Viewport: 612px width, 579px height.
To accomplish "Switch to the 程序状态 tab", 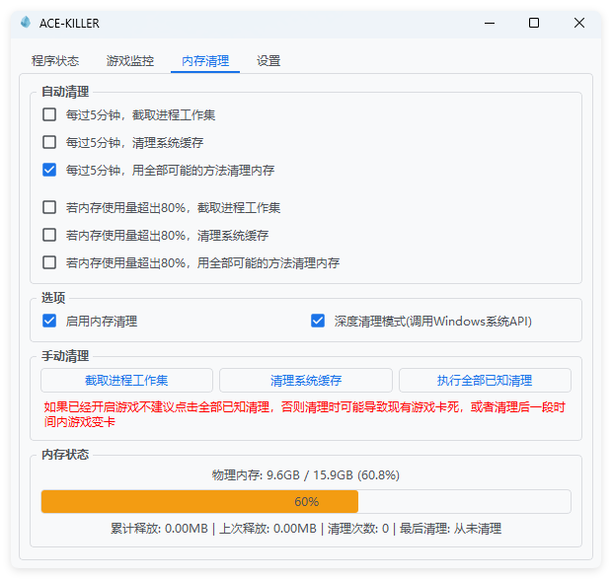I will click(x=55, y=61).
